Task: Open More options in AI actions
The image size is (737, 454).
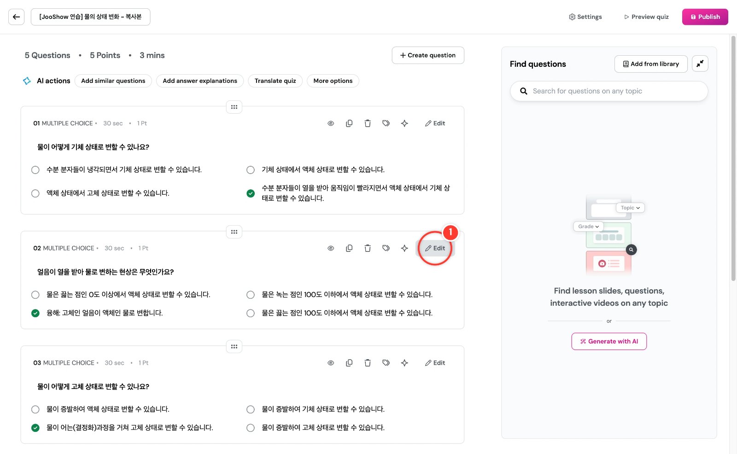Action: point(333,81)
